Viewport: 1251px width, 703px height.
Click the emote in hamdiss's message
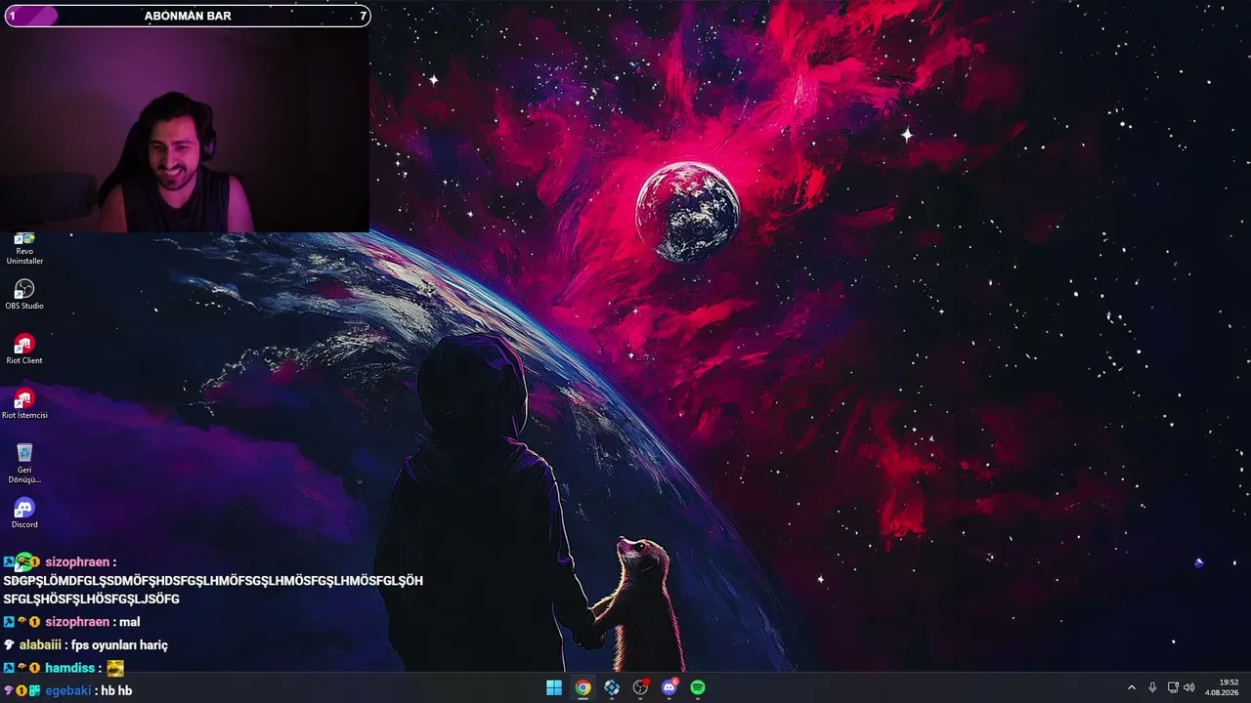point(115,669)
